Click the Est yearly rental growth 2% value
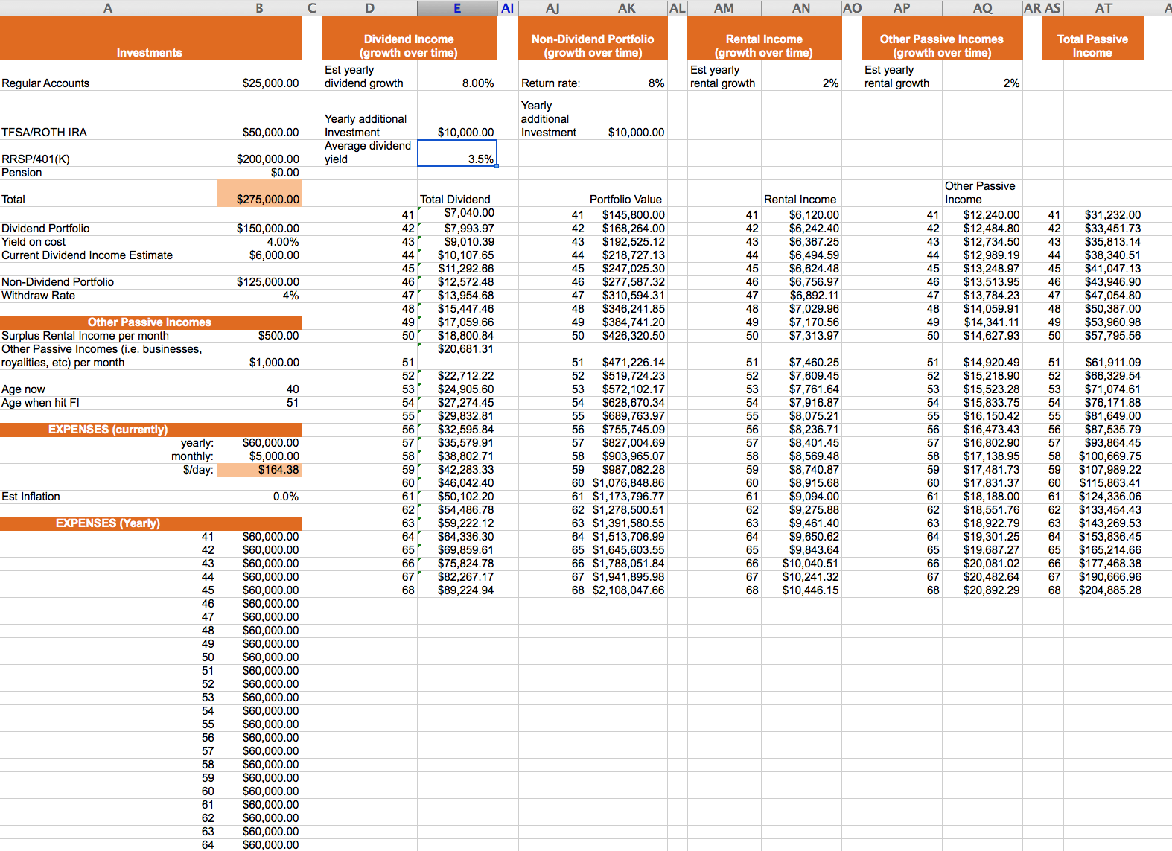 (801, 83)
